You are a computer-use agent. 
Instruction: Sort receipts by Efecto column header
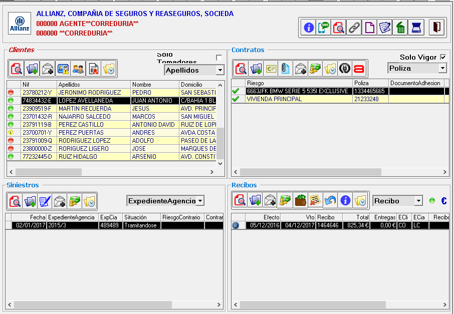pyautogui.click(x=263, y=217)
